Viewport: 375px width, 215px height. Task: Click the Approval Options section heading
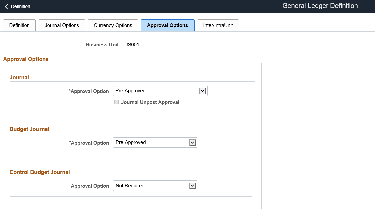pyautogui.click(x=26, y=59)
